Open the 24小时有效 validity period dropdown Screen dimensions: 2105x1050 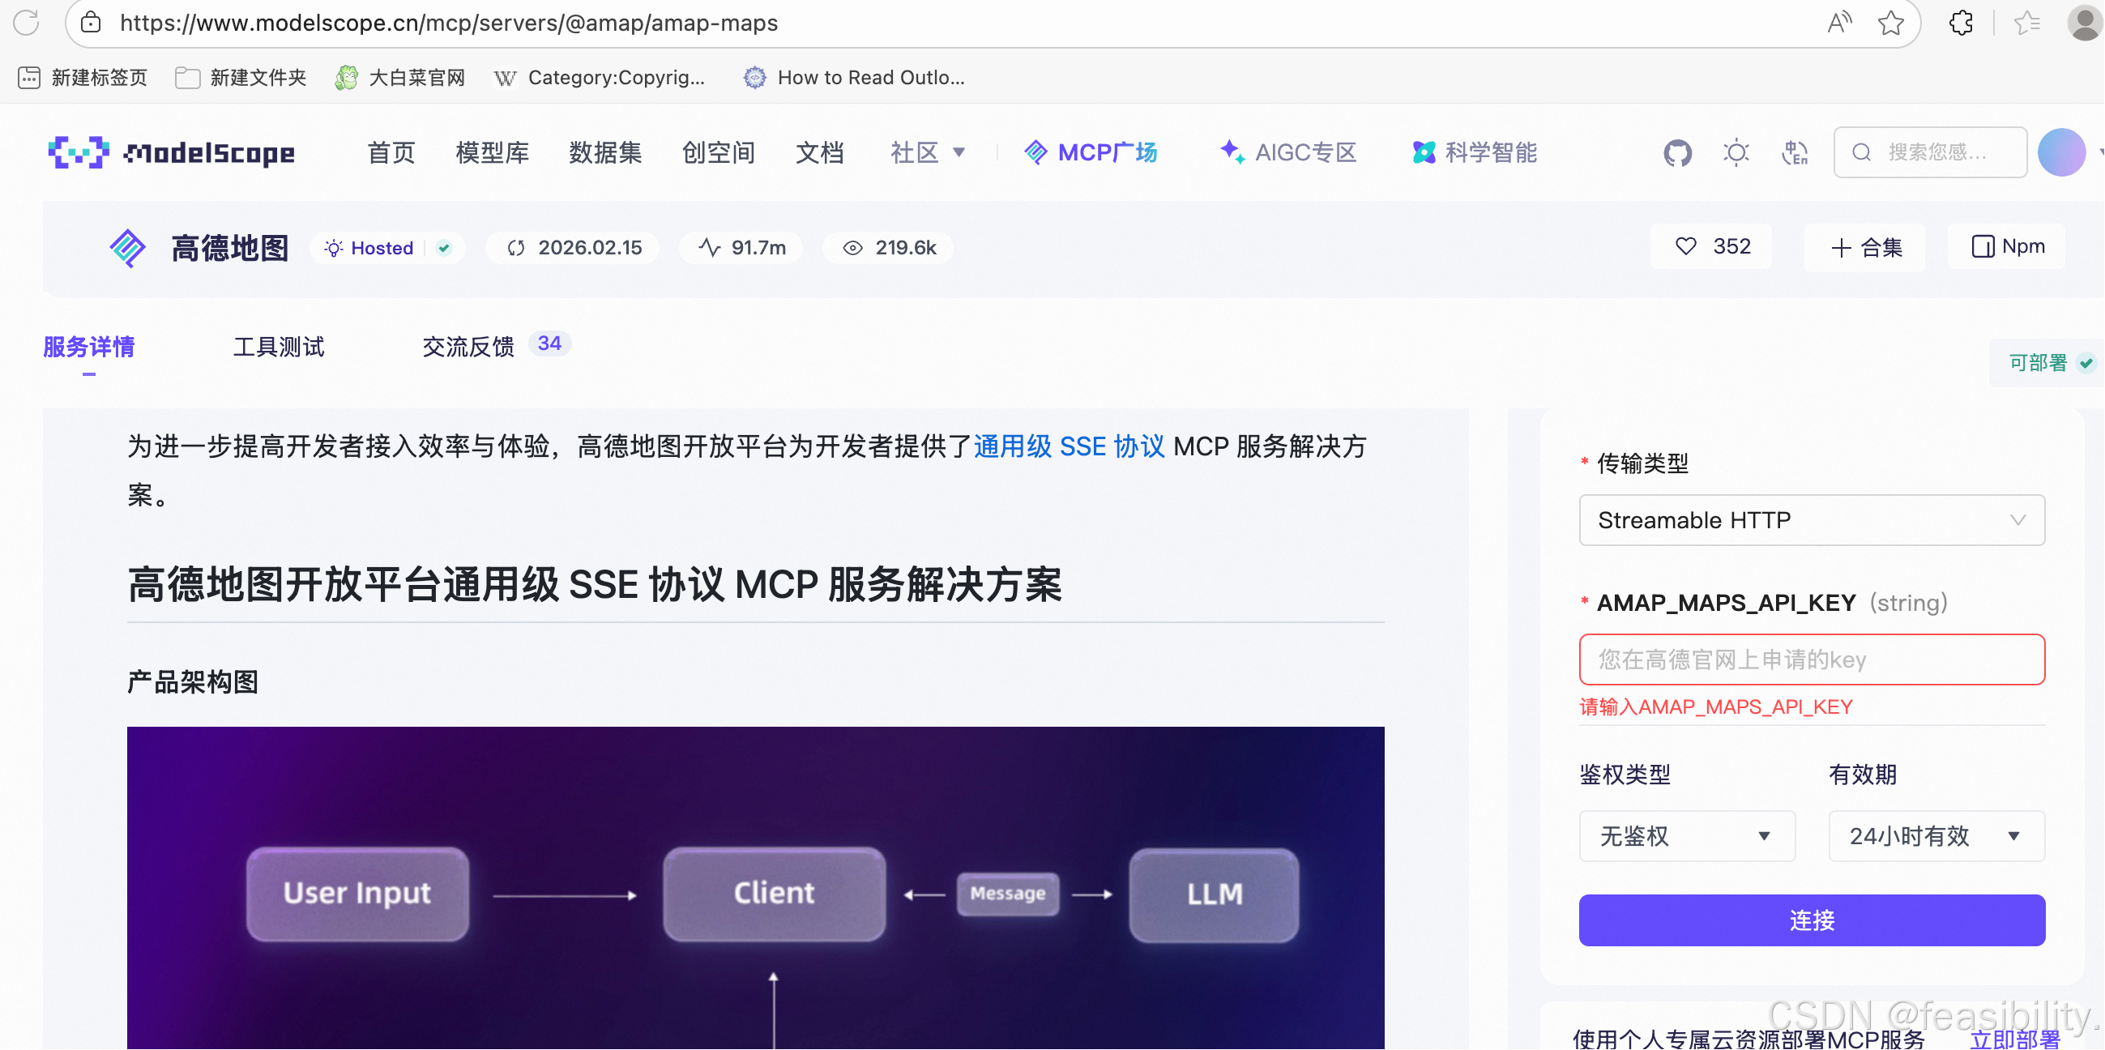pyautogui.click(x=1936, y=837)
